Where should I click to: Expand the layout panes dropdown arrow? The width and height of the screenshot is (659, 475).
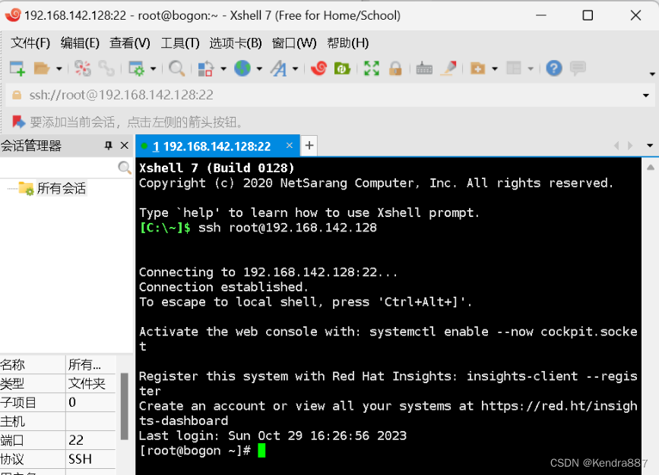click(531, 68)
